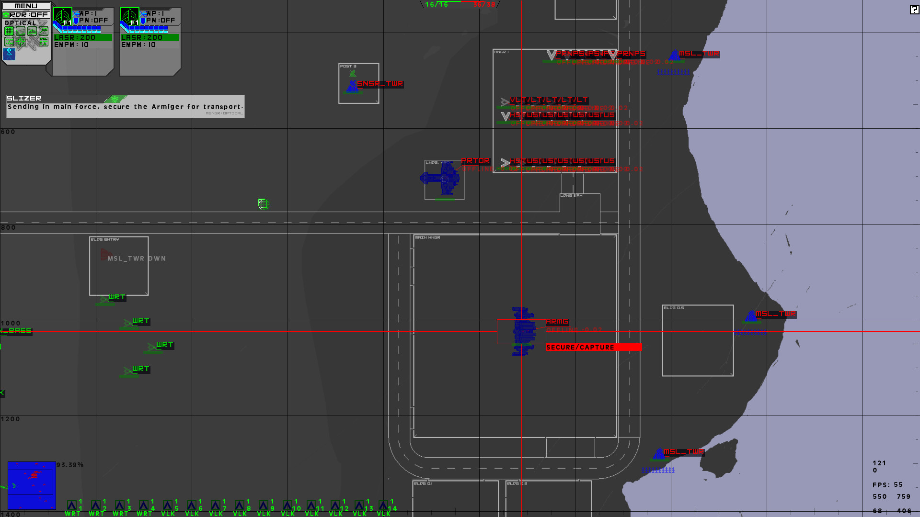This screenshot has width=920, height=517.
Task: Select the mountain terrain icon under OPTICAL
Action: tap(32, 31)
